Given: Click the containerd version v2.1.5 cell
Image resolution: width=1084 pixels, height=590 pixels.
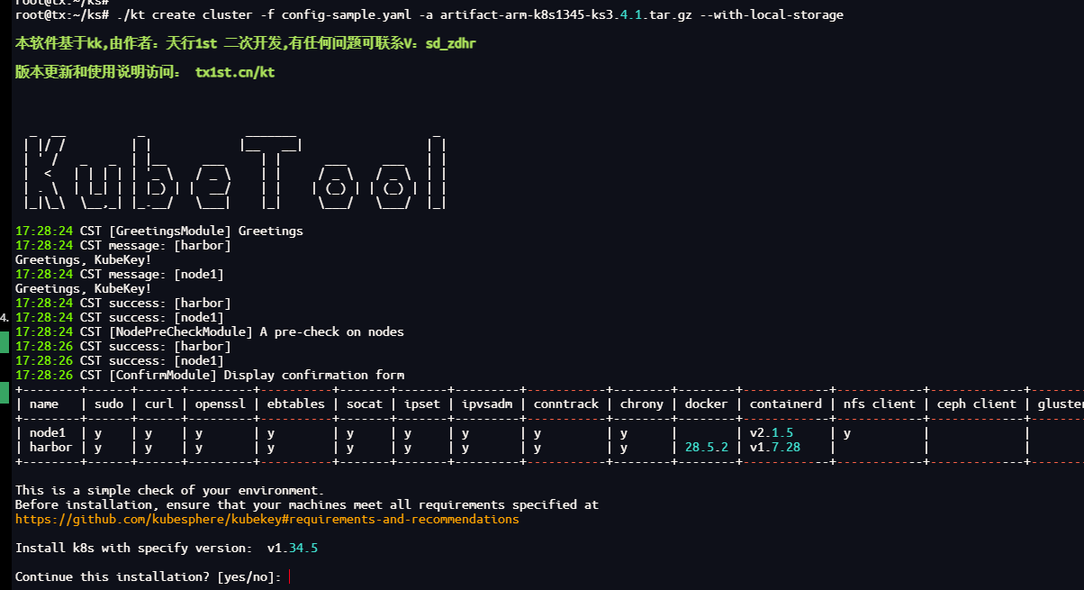Looking at the screenshot, I should 772,432.
